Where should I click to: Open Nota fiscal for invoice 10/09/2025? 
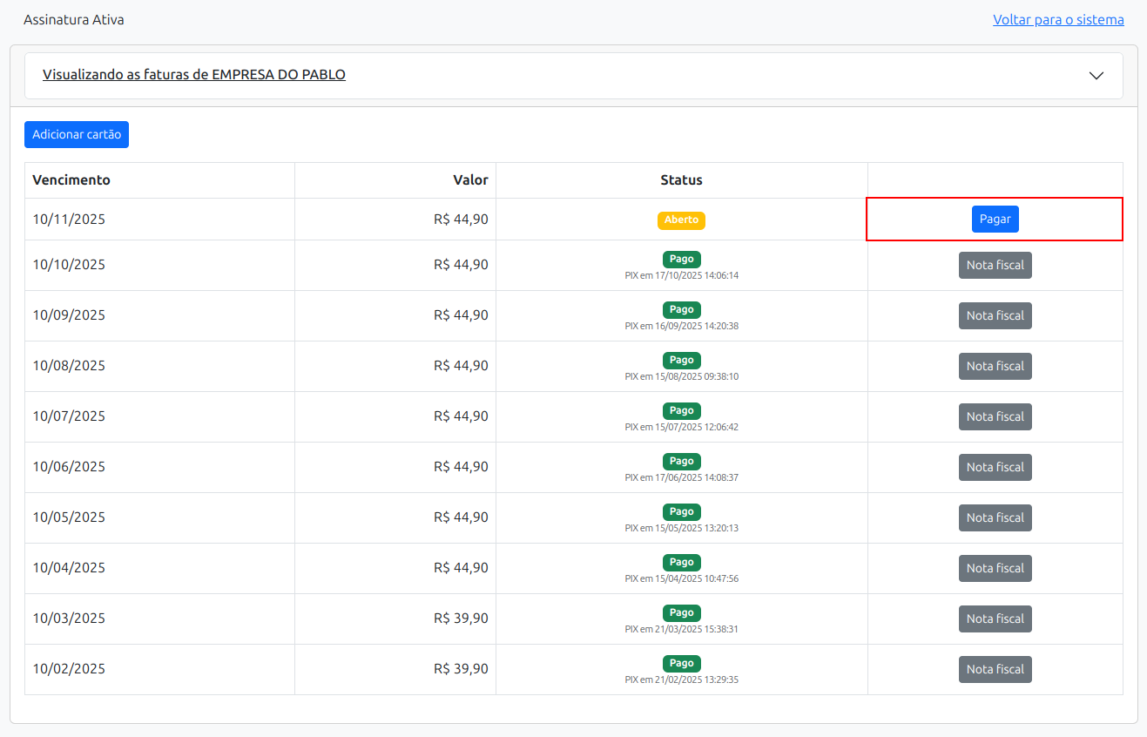click(x=995, y=315)
